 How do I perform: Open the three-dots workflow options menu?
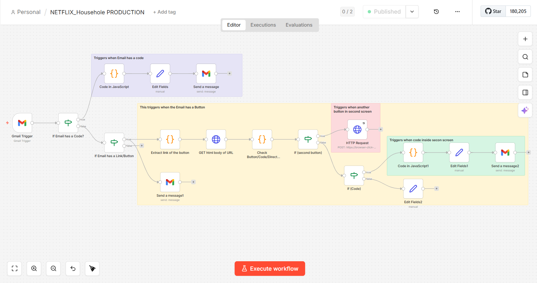[457, 12]
